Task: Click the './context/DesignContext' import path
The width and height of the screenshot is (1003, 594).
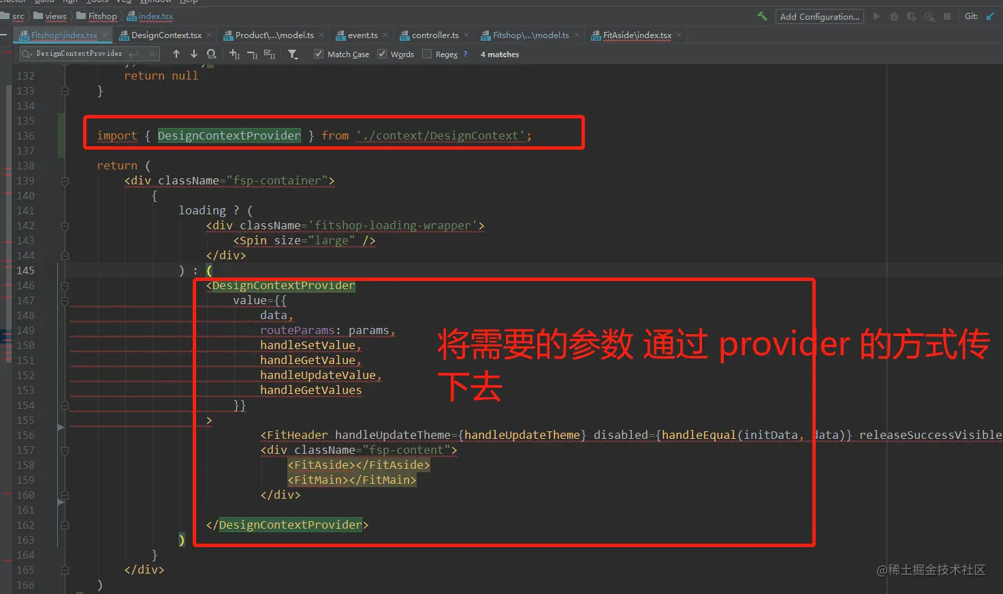Action: 441,136
